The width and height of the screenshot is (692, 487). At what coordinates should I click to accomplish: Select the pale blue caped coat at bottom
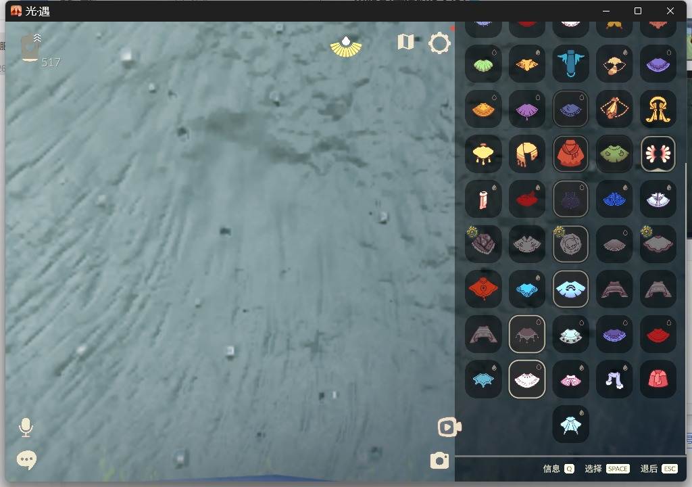pos(570,424)
